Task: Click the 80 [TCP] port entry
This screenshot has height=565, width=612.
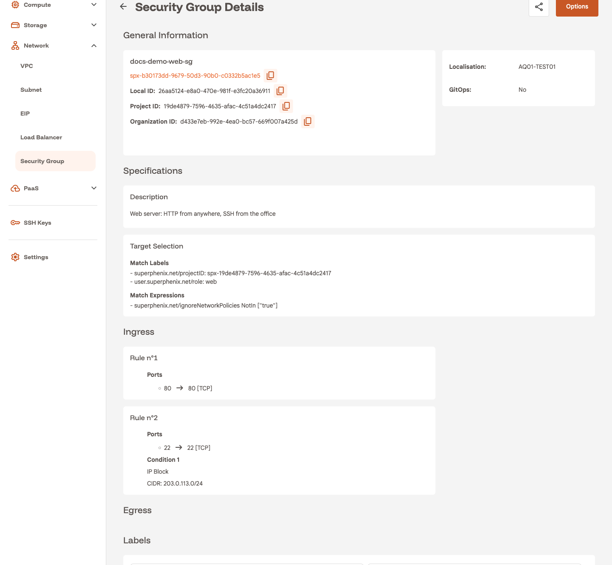Action: tap(200, 388)
